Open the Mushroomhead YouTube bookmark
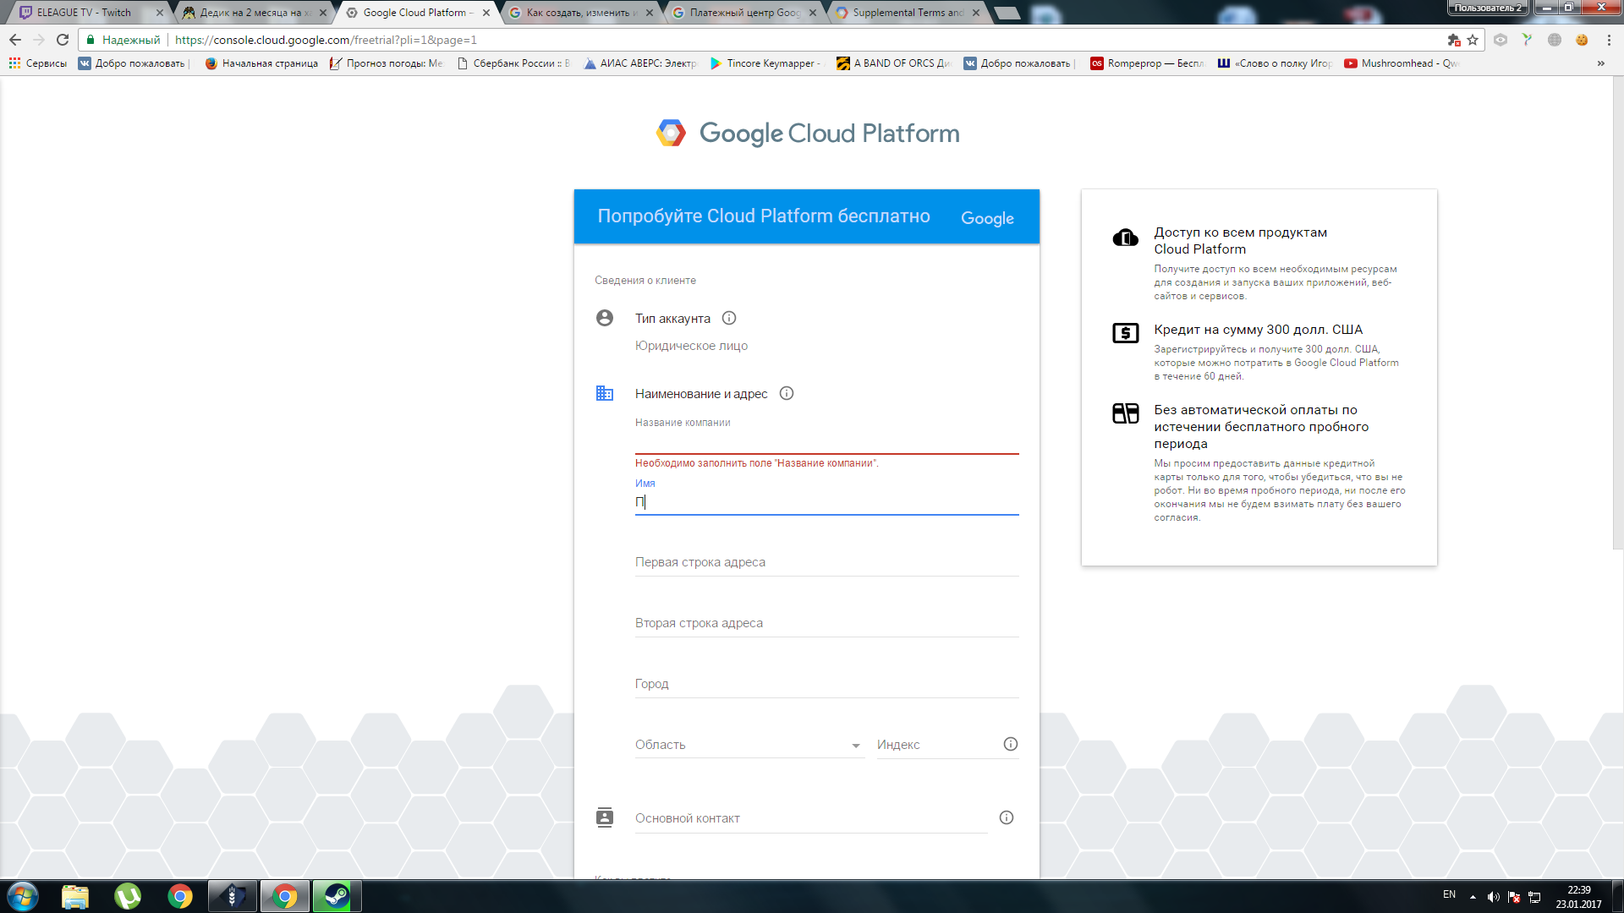 [1402, 63]
